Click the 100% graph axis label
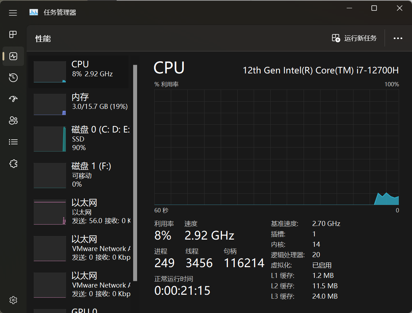Screen dimensions: 412x313 click(x=392, y=85)
